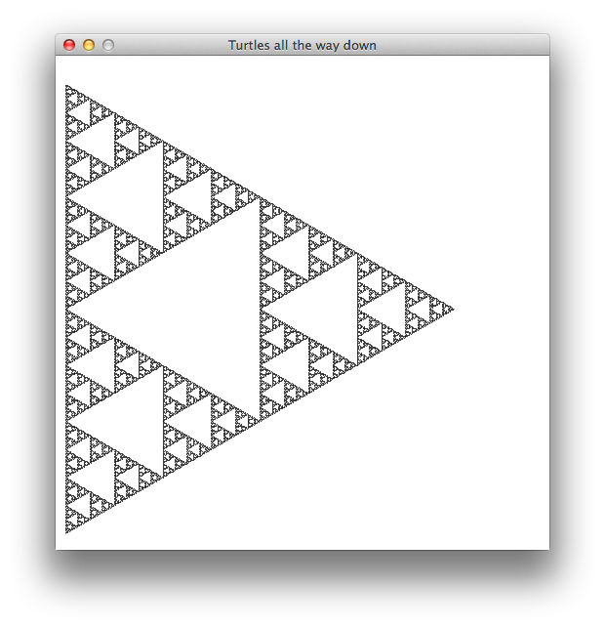The image size is (605, 627).
Task: Minimize the window with the yellow button
Action: pos(89,45)
